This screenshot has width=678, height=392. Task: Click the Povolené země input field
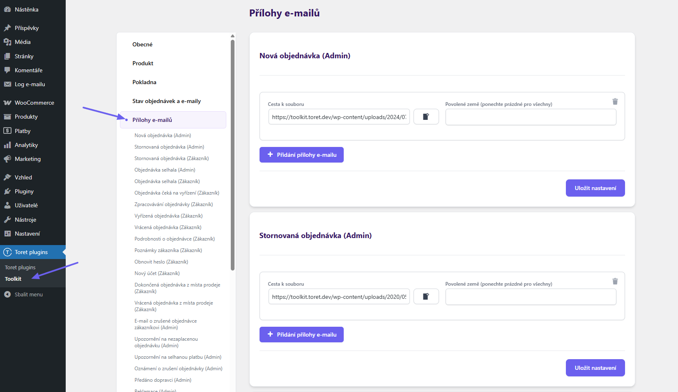(x=530, y=117)
